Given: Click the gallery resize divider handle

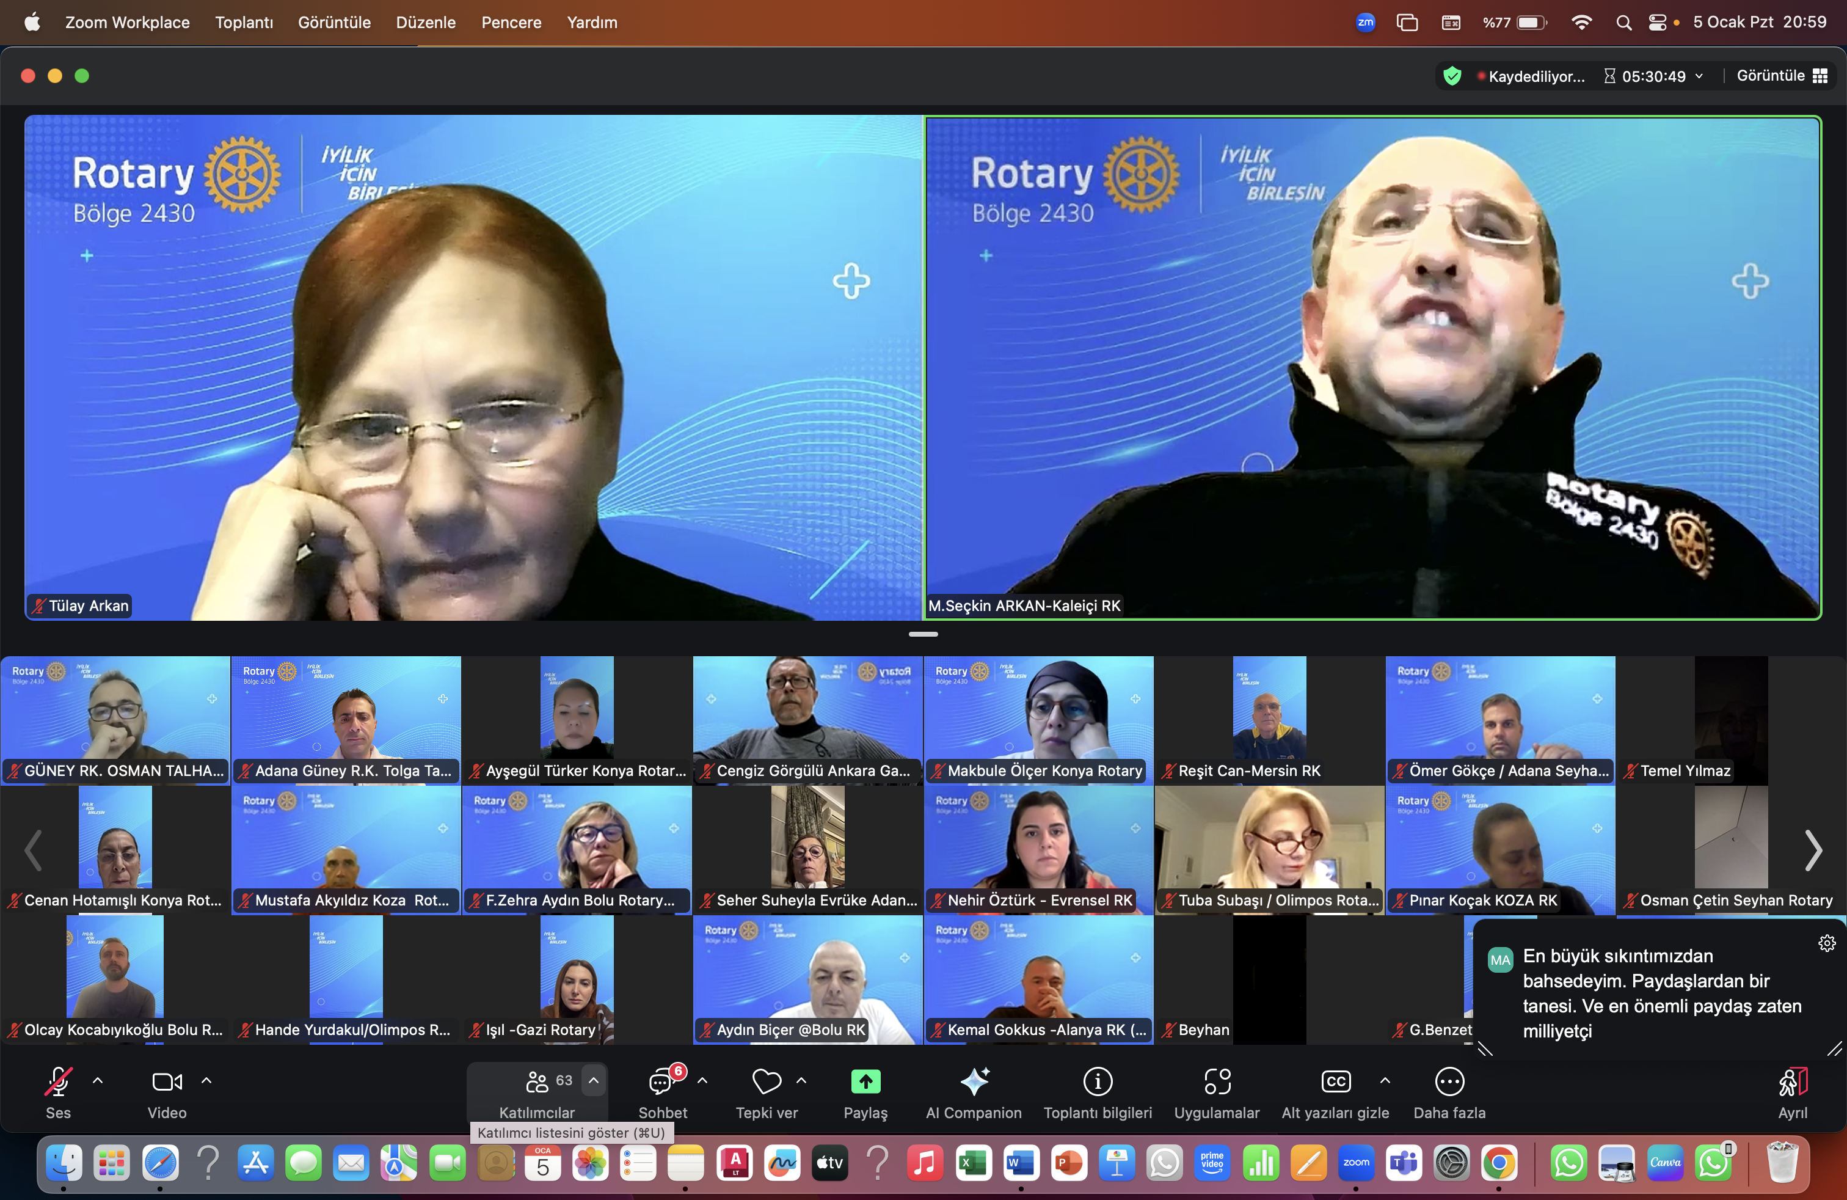Looking at the screenshot, I should coord(923,634).
